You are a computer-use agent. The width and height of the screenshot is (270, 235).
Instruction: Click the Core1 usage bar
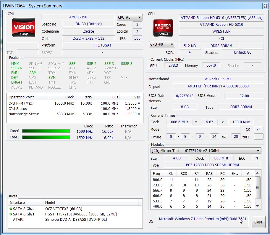pos(46,137)
